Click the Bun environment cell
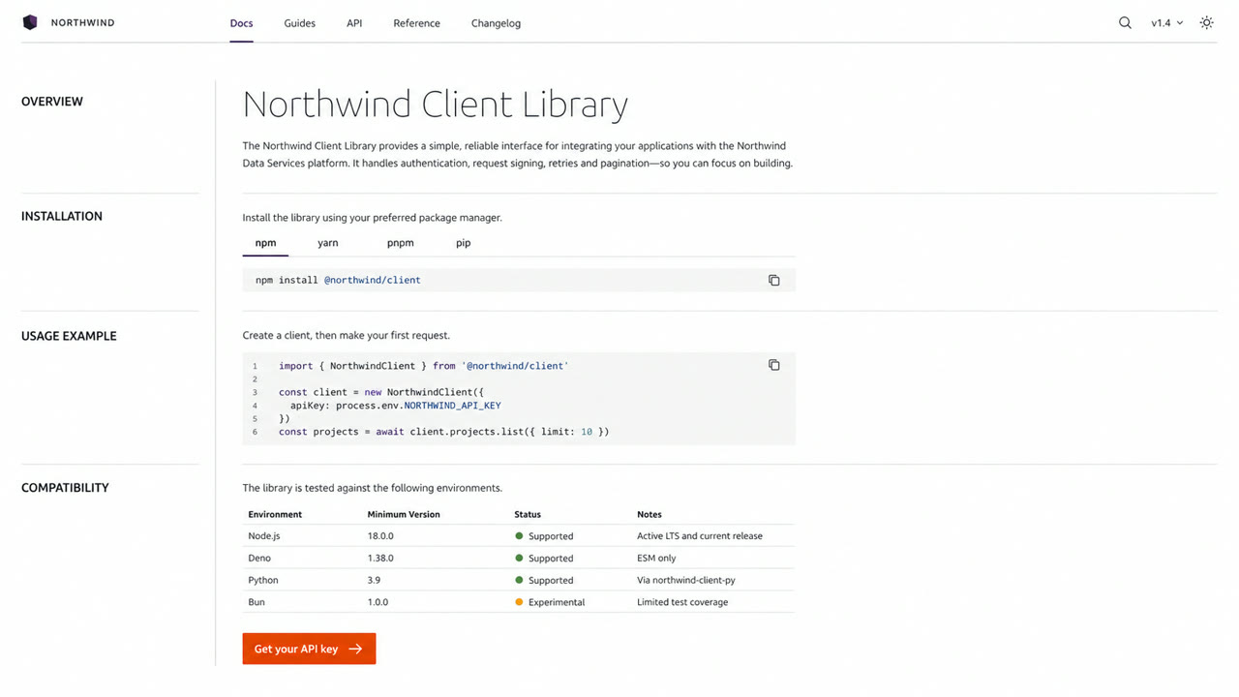Screen dimensions: 1239x697 [x=257, y=602]
